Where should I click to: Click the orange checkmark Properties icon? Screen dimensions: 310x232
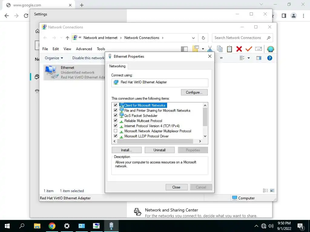[249, 49]
